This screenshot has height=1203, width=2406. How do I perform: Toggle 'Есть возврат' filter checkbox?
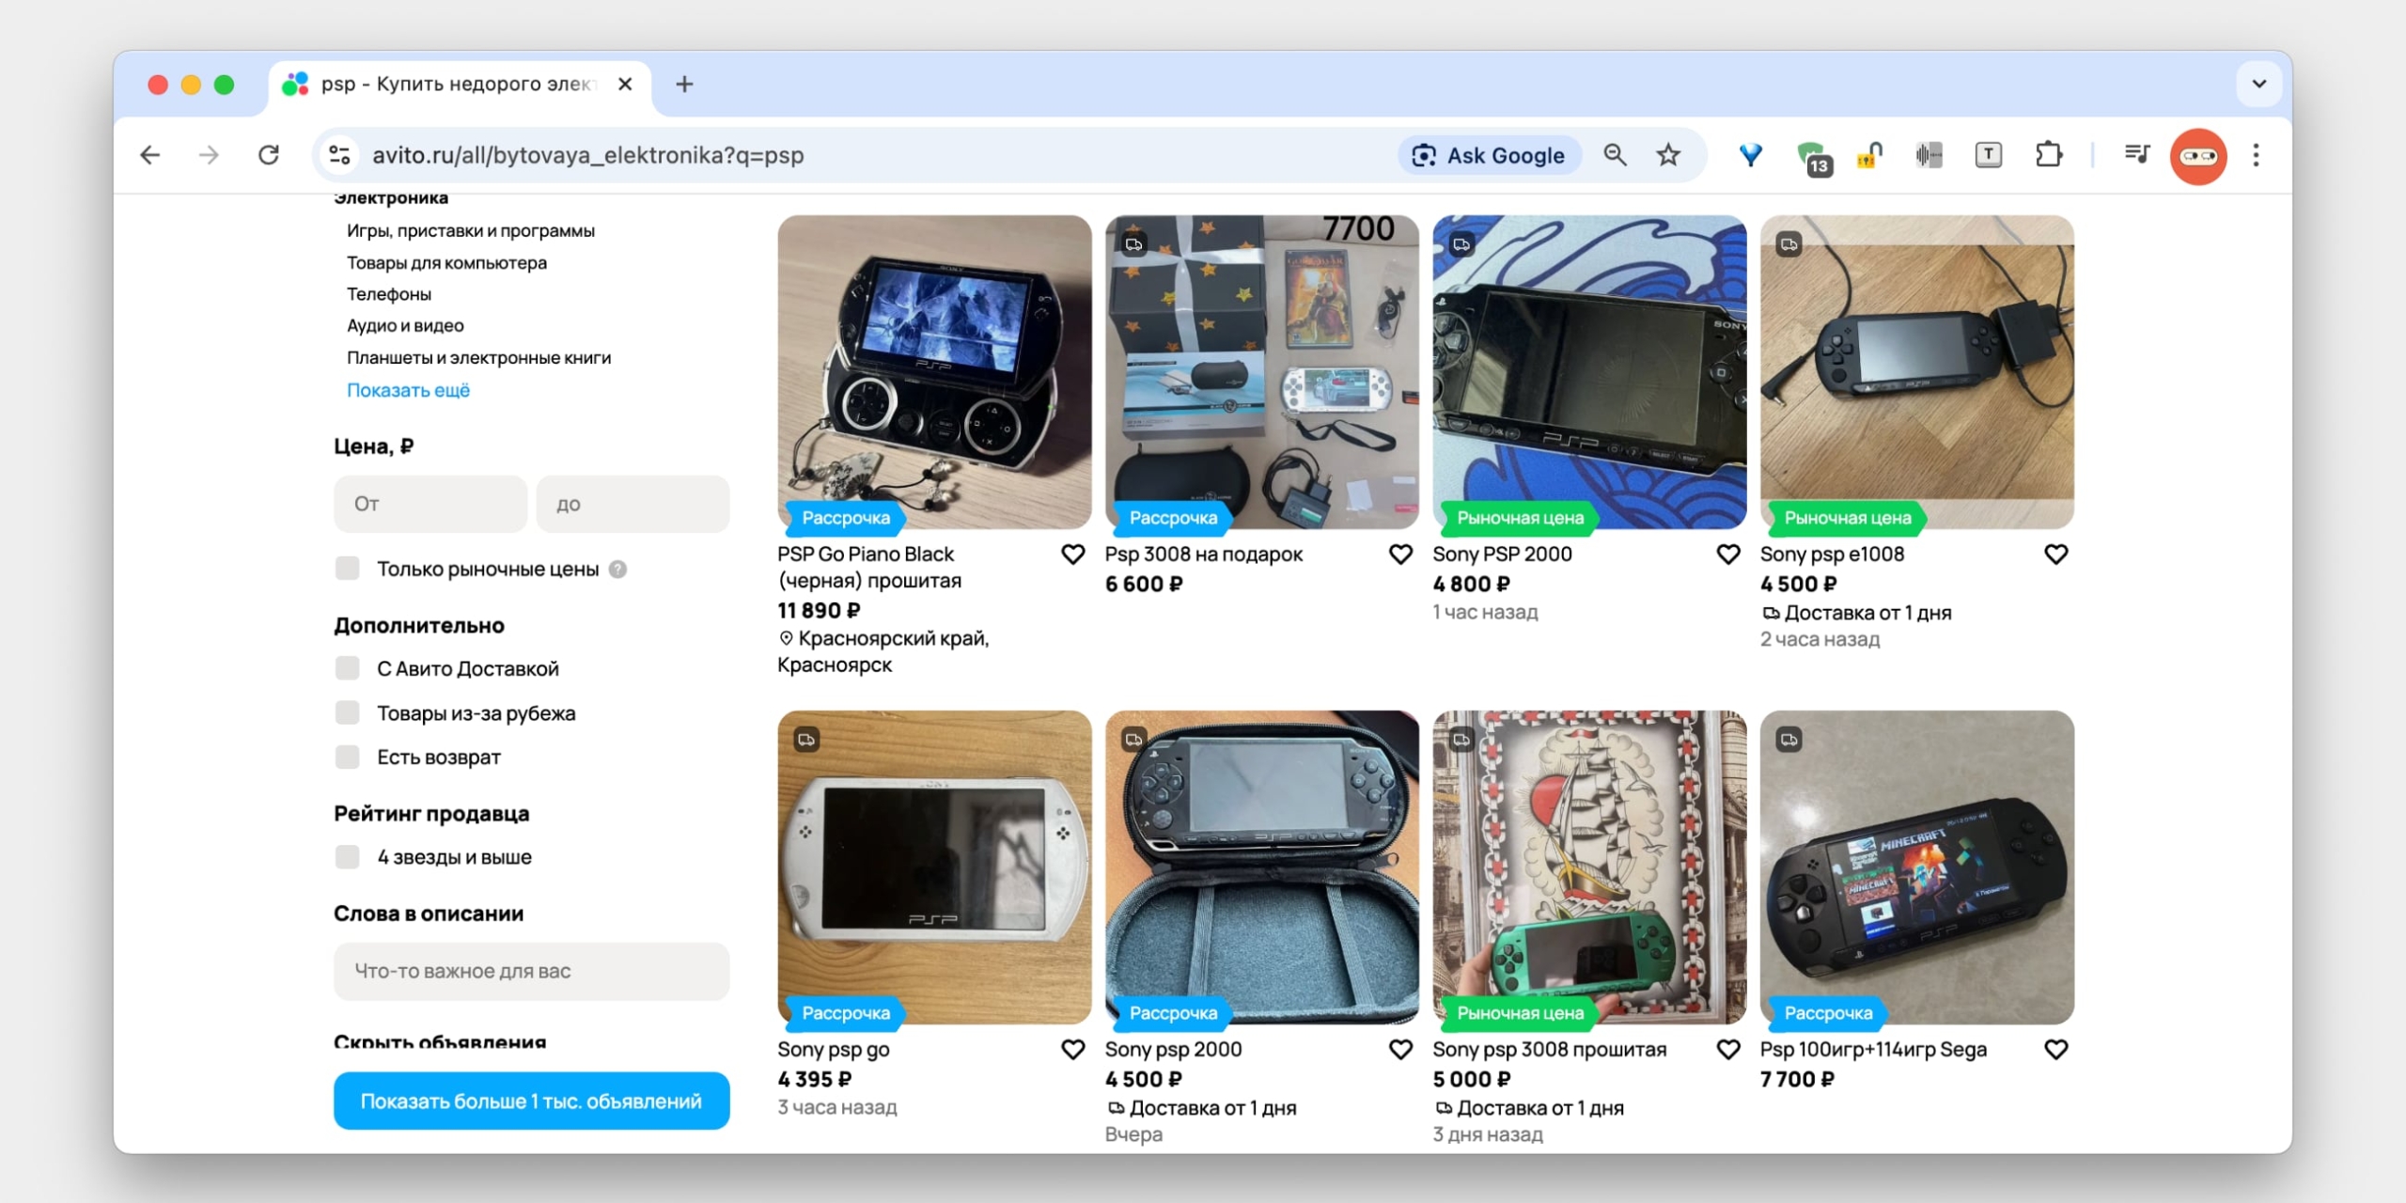(348, 758)
